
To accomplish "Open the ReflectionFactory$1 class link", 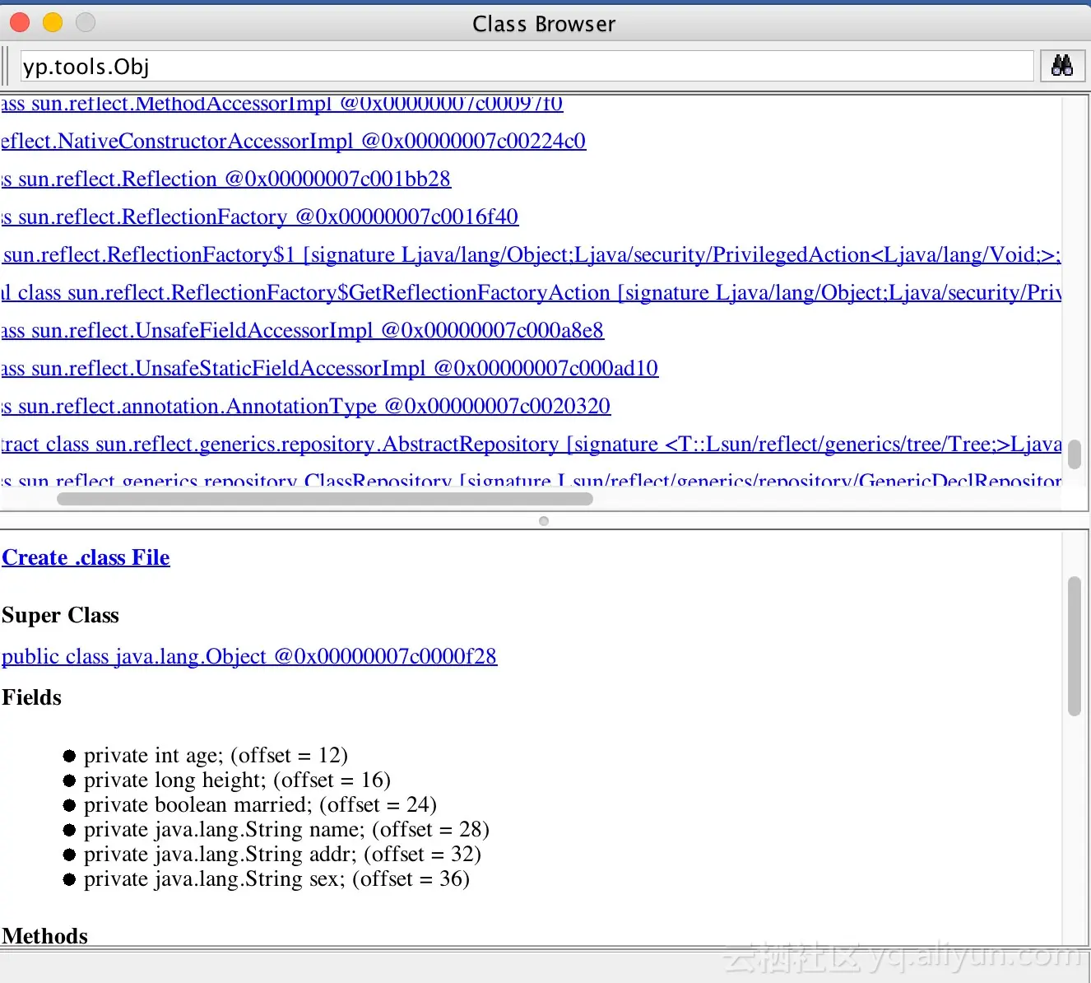I will coord(532,254).
